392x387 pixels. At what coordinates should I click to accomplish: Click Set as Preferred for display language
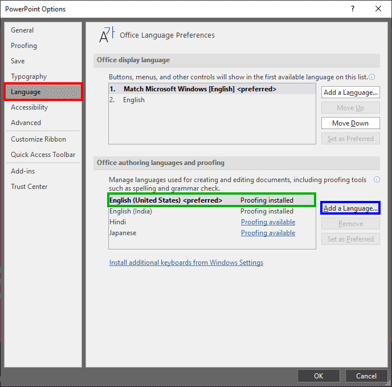(350, 139)
